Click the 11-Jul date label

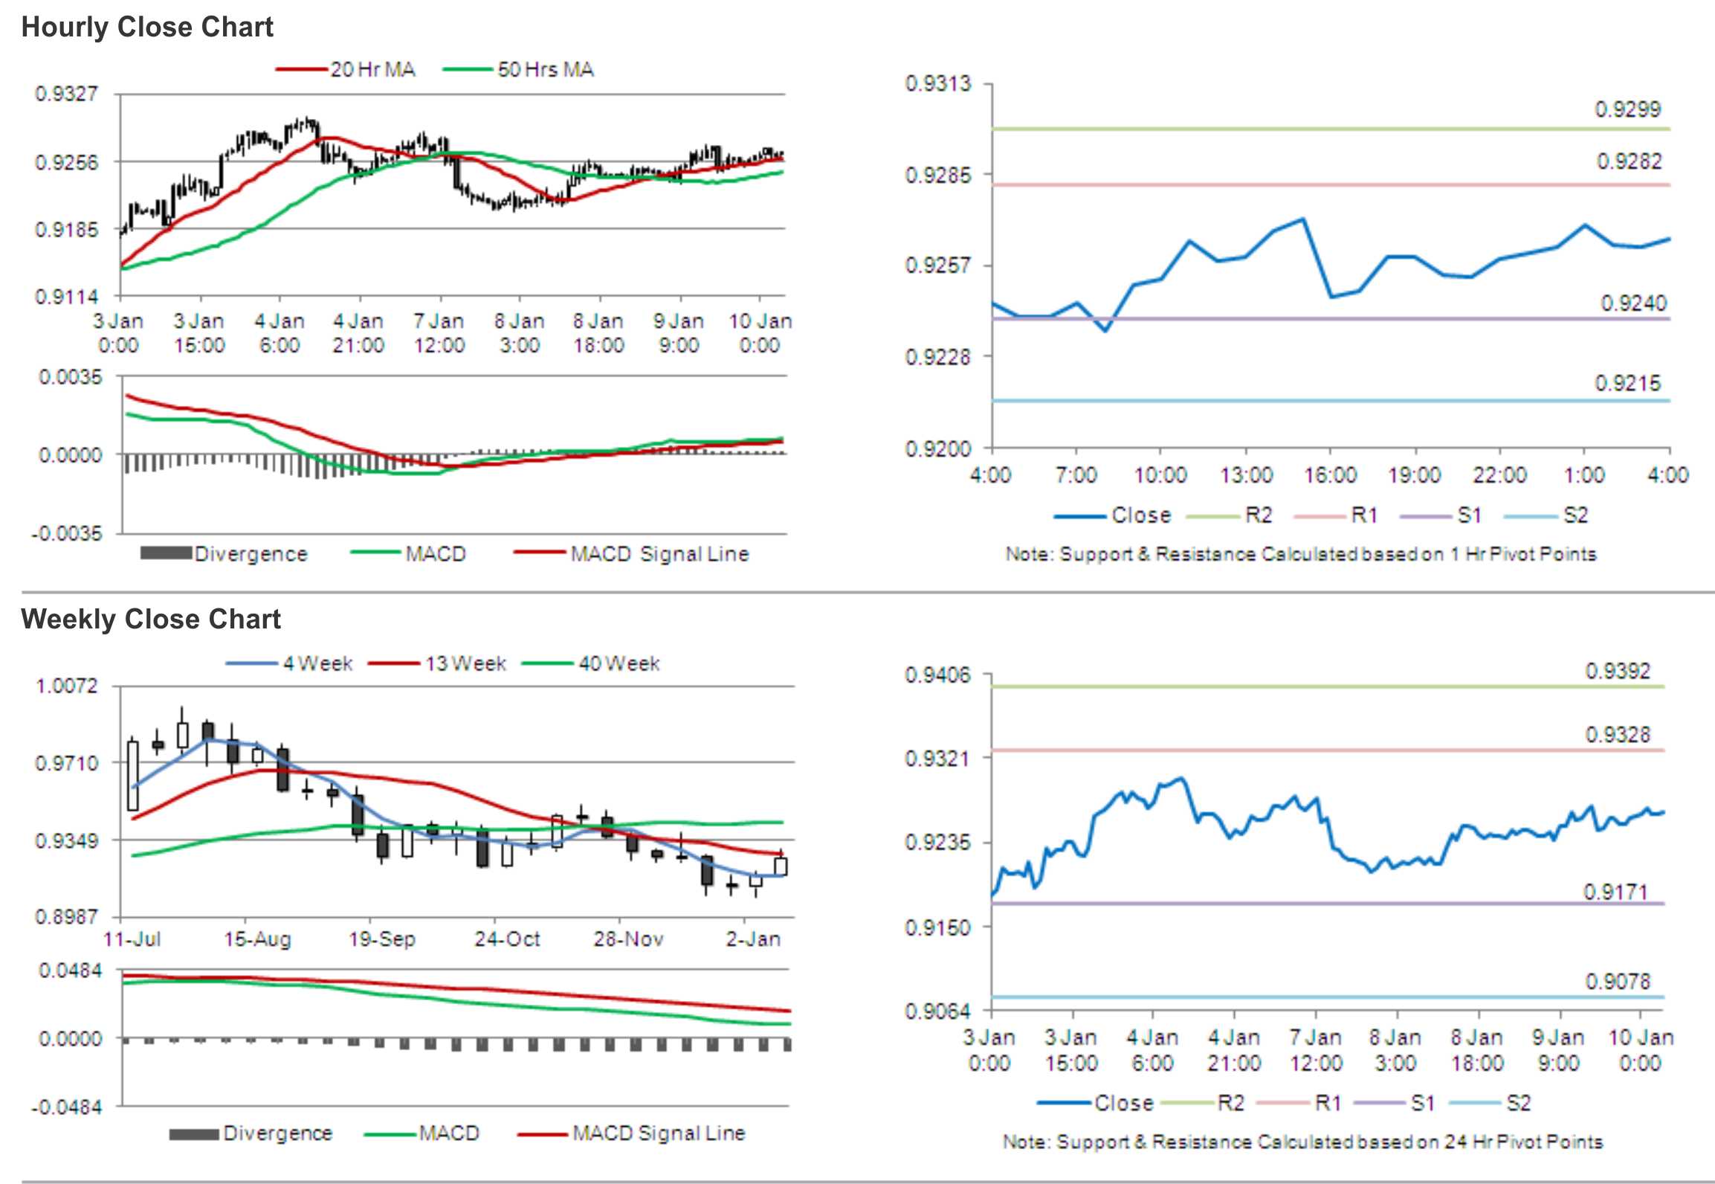pyautogui.click(x=132, y=939)
